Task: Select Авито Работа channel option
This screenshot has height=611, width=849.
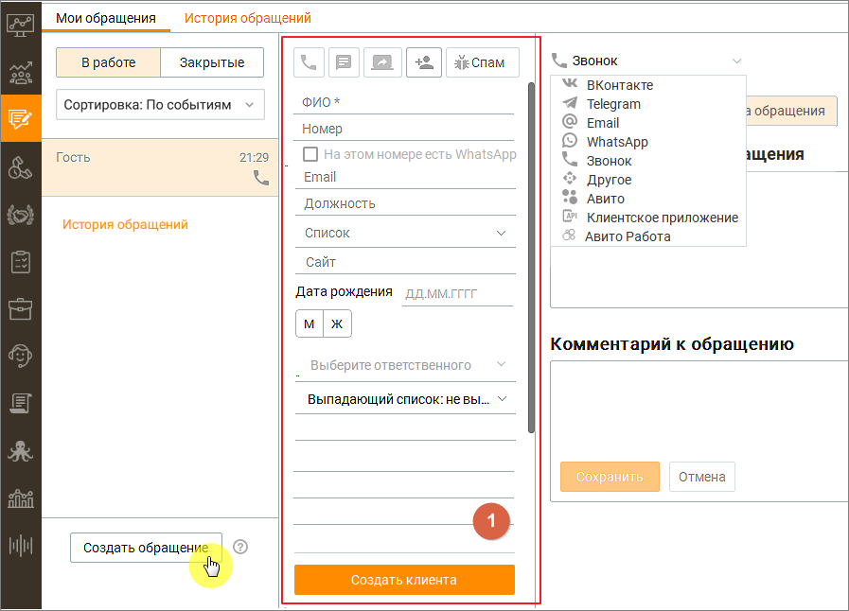Action: coord(628,236)
